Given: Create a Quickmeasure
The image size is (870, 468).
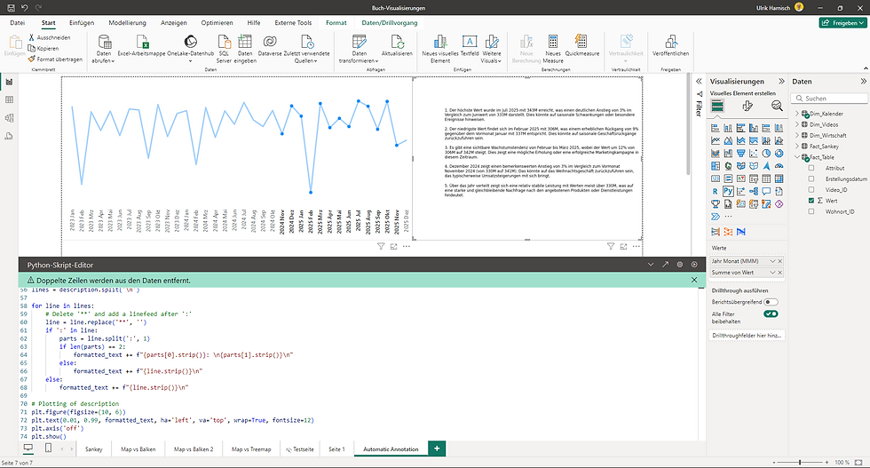Looking at the screenshot, I should [x=581, y=47].
